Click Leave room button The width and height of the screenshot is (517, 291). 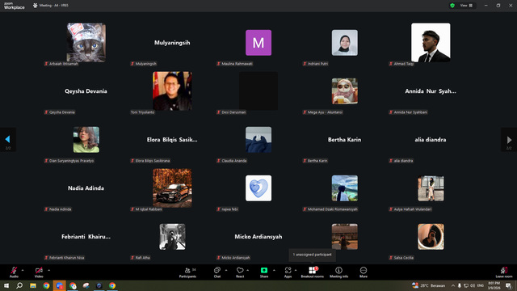[x=504, y=272]
